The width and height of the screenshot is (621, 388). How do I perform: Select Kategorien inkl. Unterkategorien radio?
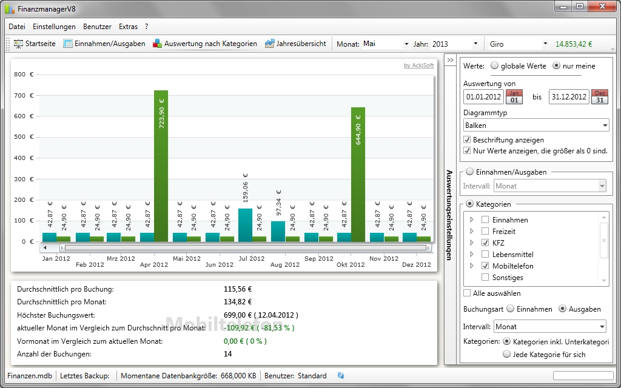506,341
